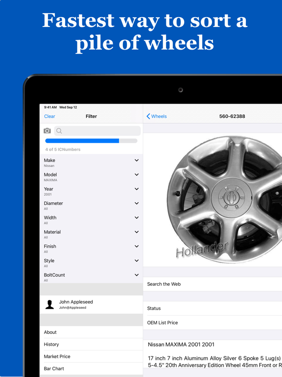Tap the Finish filter label
The image size is (282, 377).
50,246
